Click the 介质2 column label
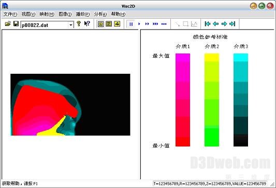This screenshot has height=188, width=276. [x=212, y=46]
